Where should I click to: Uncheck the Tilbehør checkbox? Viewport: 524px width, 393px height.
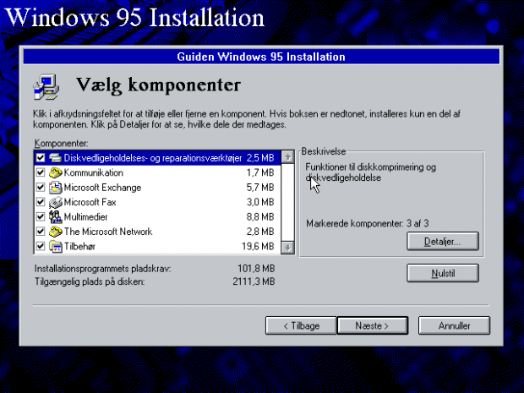(41, 246)
